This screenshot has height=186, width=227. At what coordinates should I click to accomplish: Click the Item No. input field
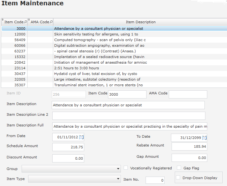click(x=155, y=180)
